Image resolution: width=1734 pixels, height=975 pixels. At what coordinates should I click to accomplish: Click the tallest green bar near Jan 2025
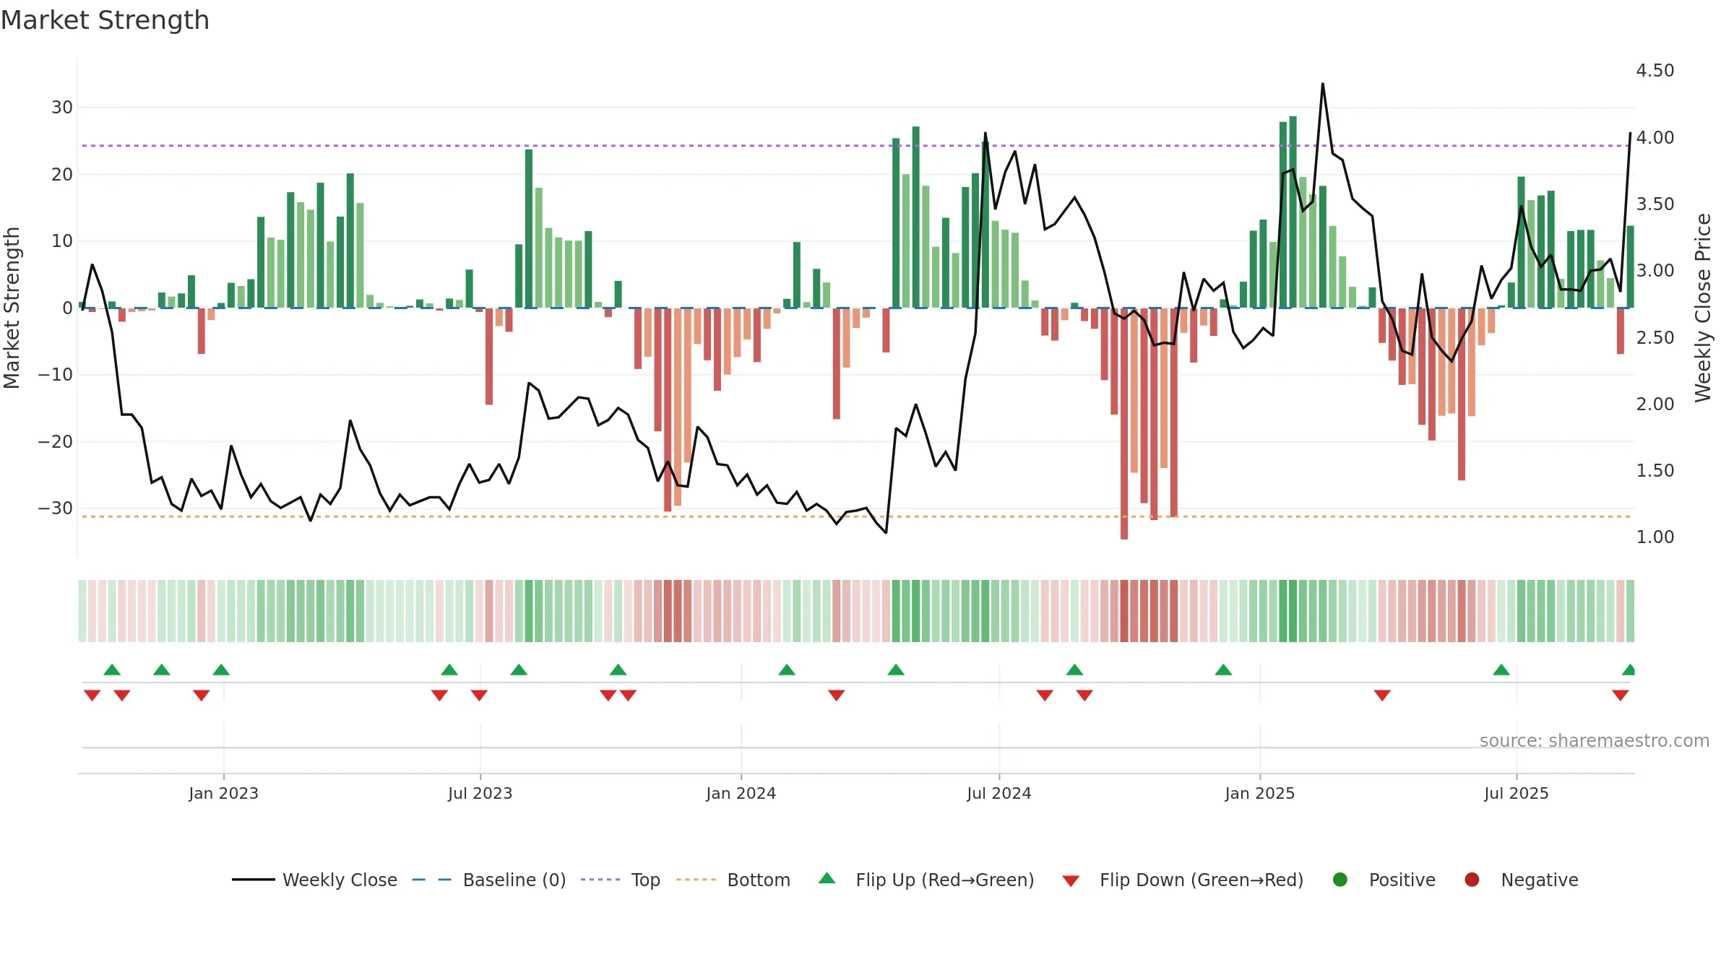[1293, 212]
